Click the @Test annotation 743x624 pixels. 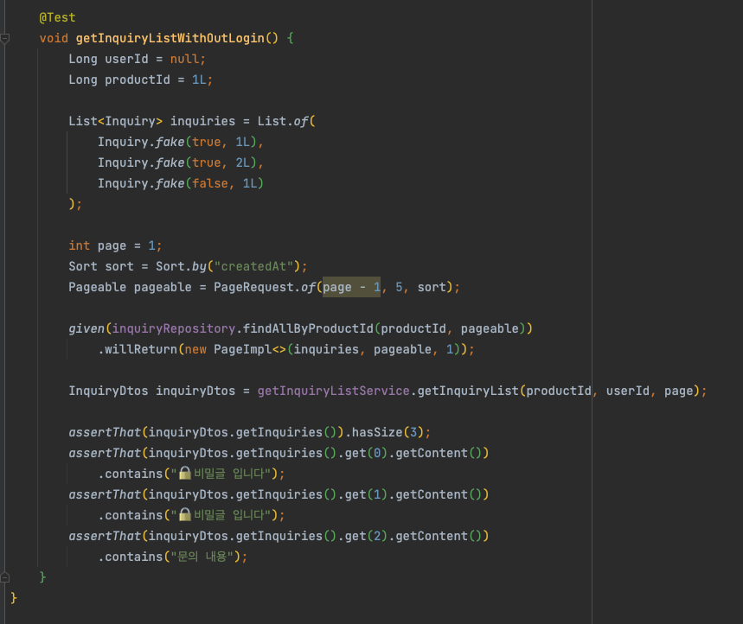[x=57, y=17]
